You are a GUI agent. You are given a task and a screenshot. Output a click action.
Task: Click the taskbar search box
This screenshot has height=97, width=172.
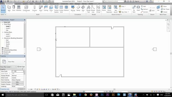pyautogui.click(x=24, y=95)
